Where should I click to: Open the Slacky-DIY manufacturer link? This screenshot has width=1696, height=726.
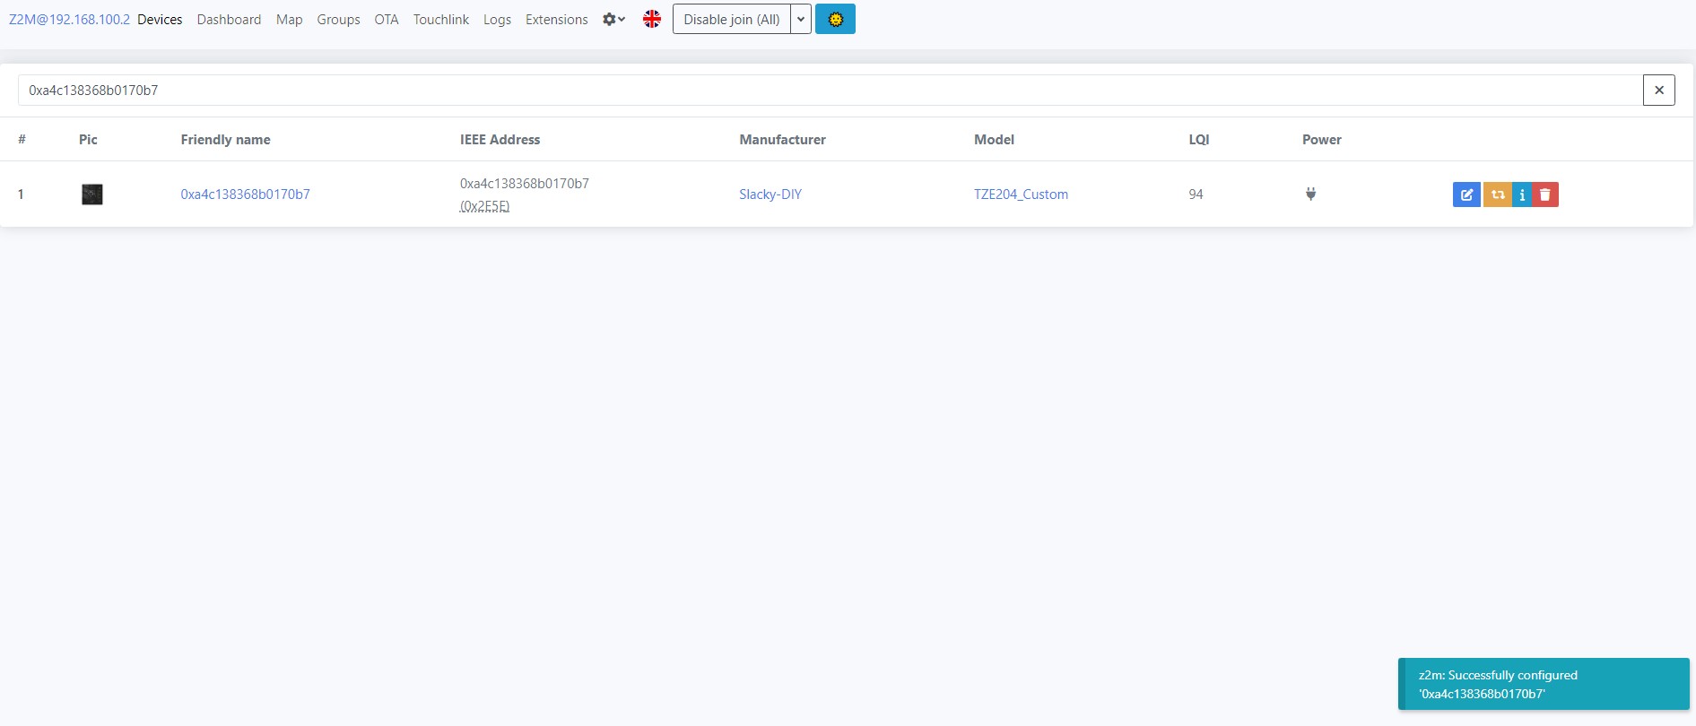(770, 194)
